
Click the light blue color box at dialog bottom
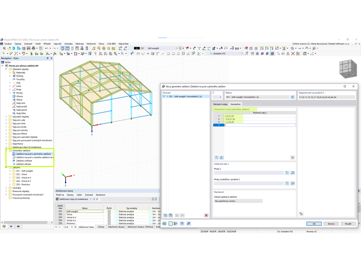[171, 223]
